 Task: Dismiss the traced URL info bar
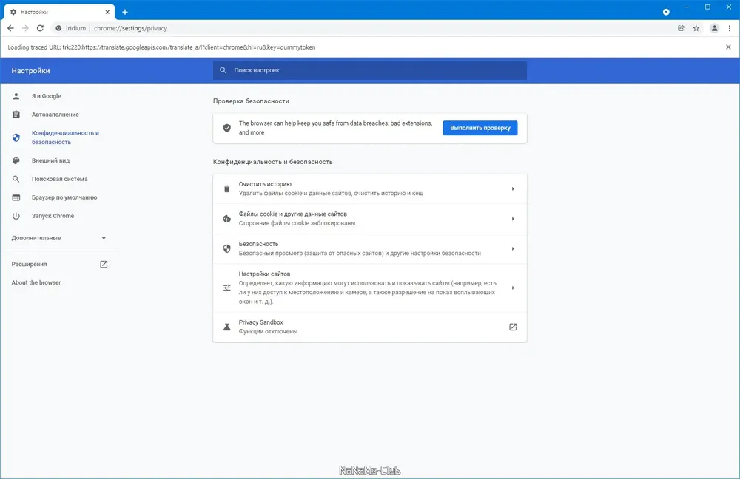pyautogui.click(x=728, y=47)
